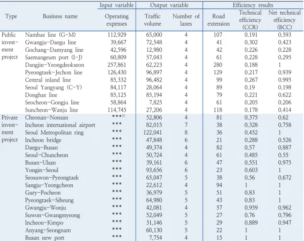
Task: Select the 'Incheon bridge' row name
Action: tap(43, 140)
